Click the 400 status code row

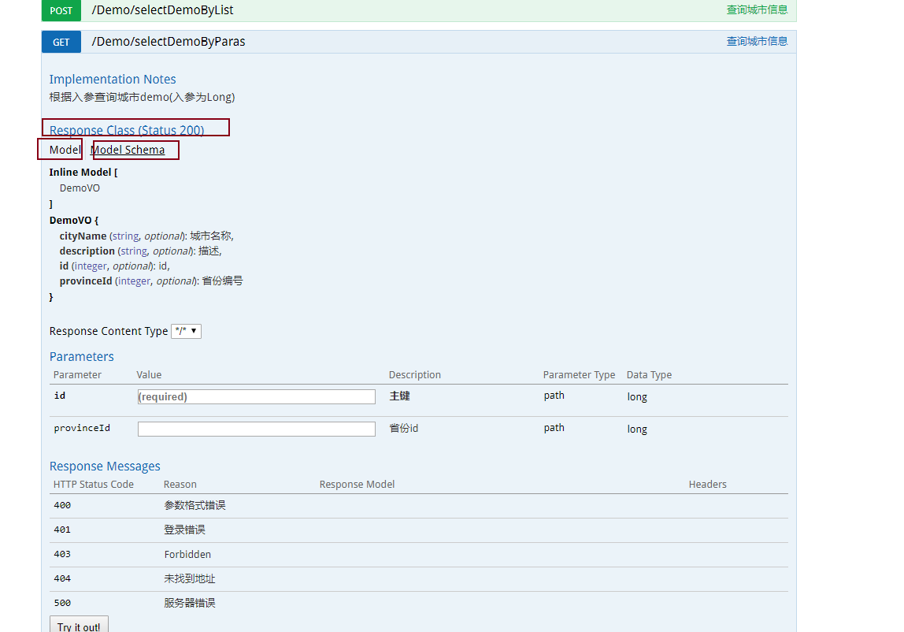pyautogui.click(x=419, y=506)
